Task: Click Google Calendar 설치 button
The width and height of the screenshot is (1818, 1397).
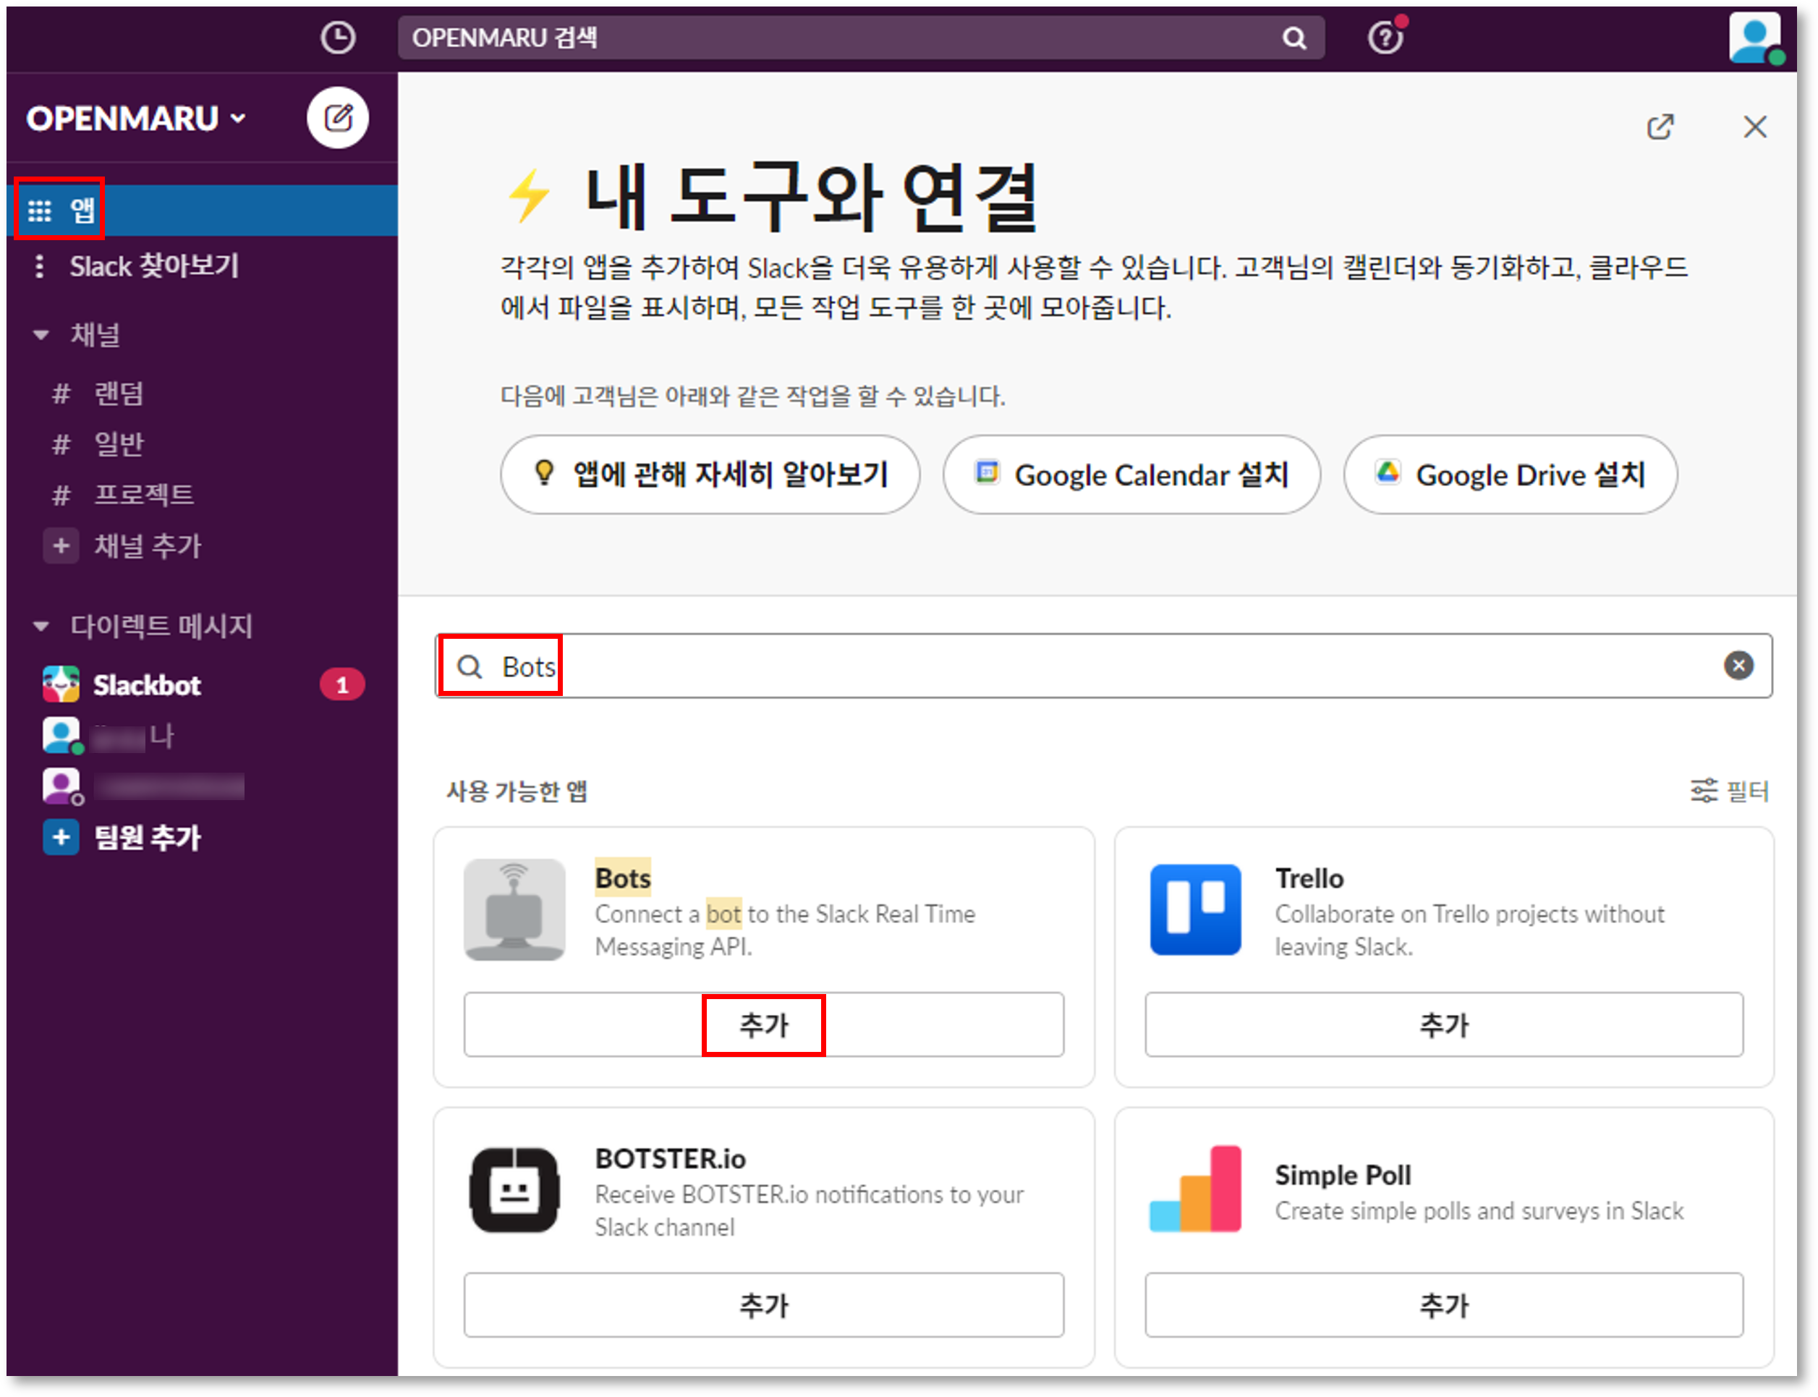Action: click(1131, 475)
